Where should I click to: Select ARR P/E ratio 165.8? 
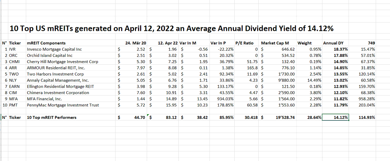[253, 68]
